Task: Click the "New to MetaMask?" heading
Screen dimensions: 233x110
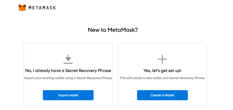Action: [x=113, y=30]
